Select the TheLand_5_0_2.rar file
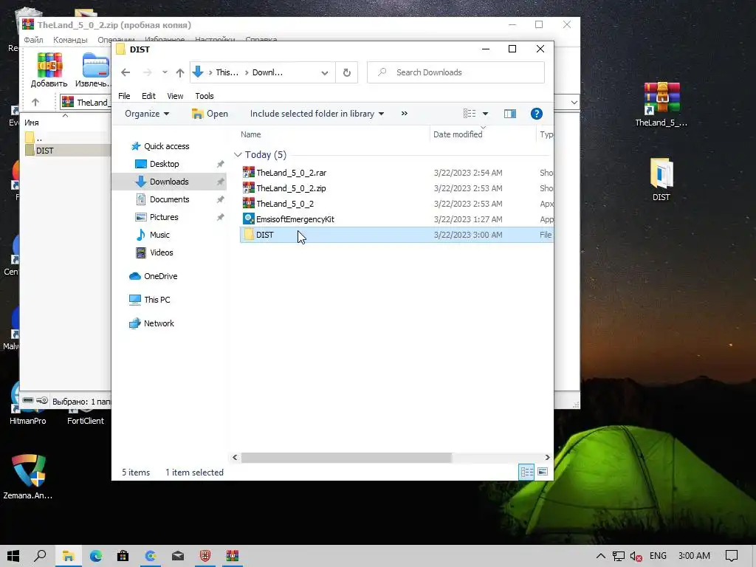756x567 pixels. (291, 173)
